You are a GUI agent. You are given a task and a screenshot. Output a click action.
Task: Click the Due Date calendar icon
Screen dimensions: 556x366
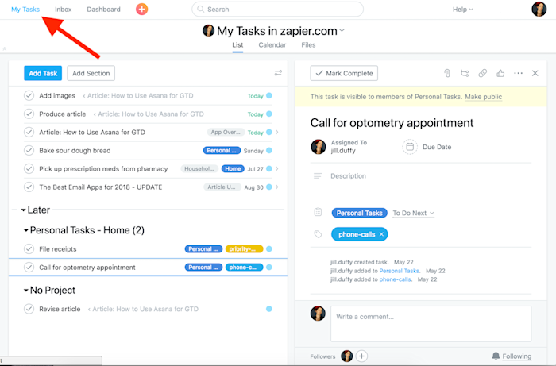[410, 147]
